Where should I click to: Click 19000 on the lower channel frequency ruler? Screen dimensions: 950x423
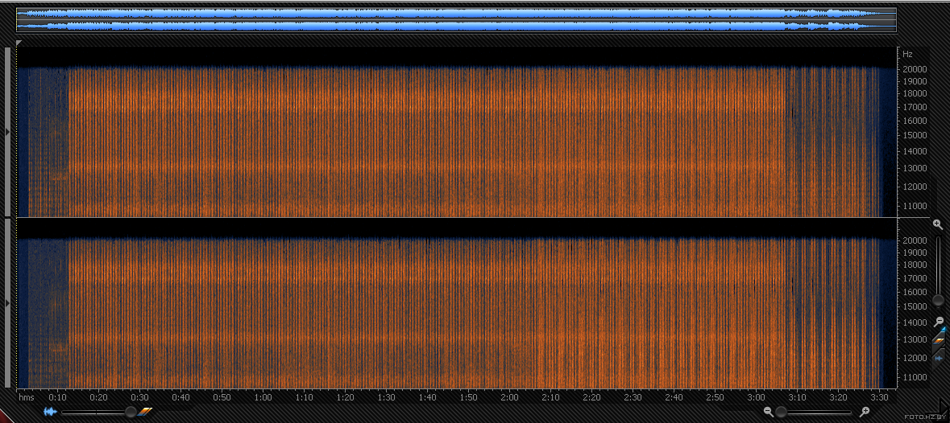click(915, 253)
